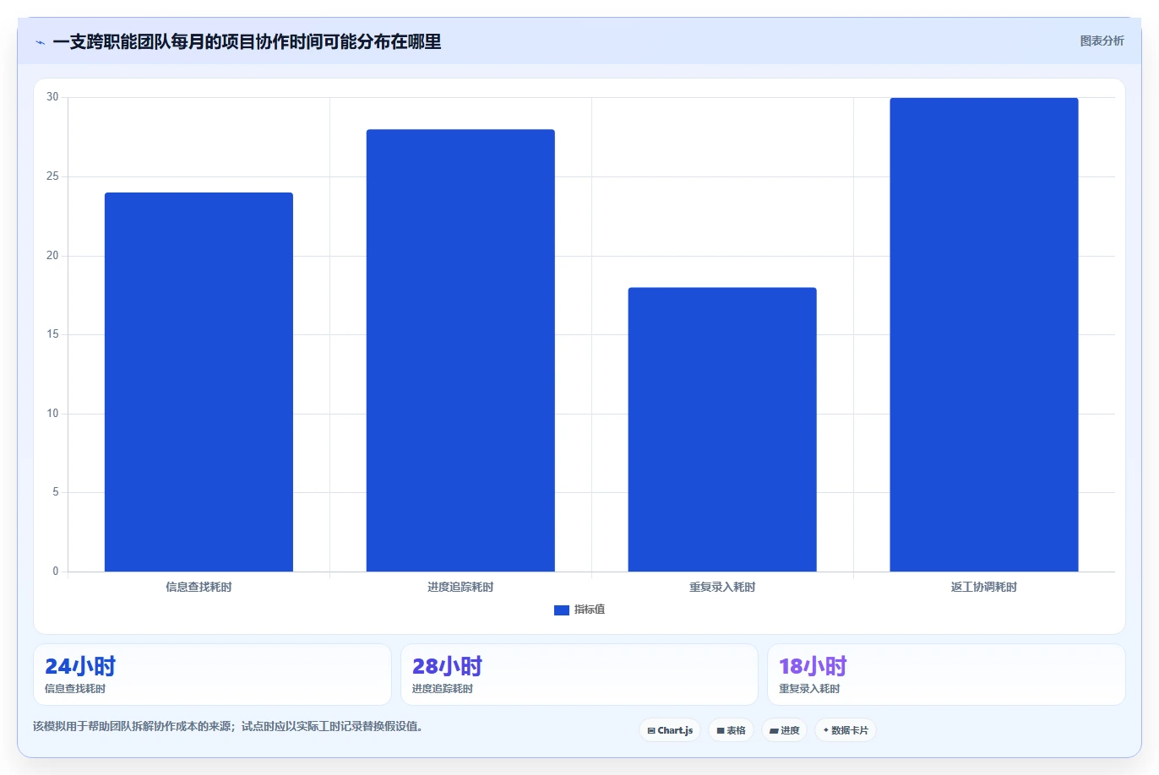Viewport: 1159px width, 775px height.
Task: Click the Chart.js tag
Action: [x=670, y=730]
